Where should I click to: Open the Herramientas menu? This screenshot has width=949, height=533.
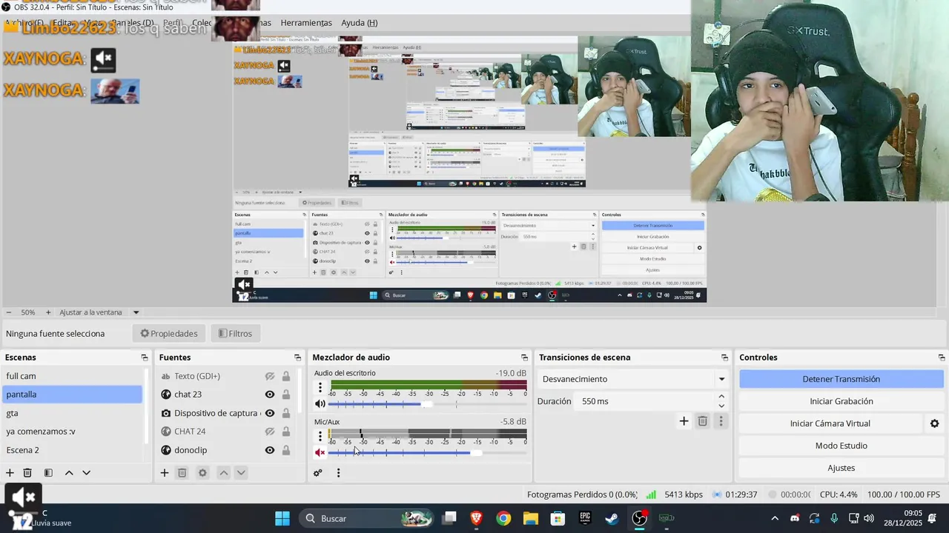(x=306, y=23)
